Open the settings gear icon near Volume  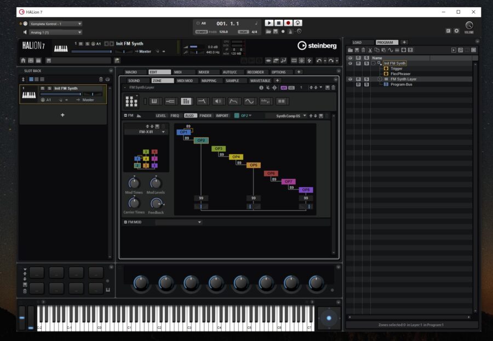[456, 31]
